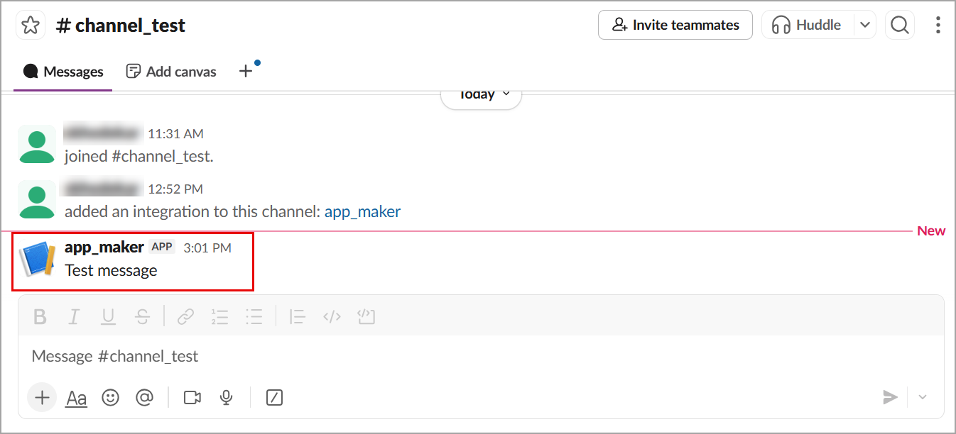
Task: Type in the Message #channel_test field
Action: [426, 356]
